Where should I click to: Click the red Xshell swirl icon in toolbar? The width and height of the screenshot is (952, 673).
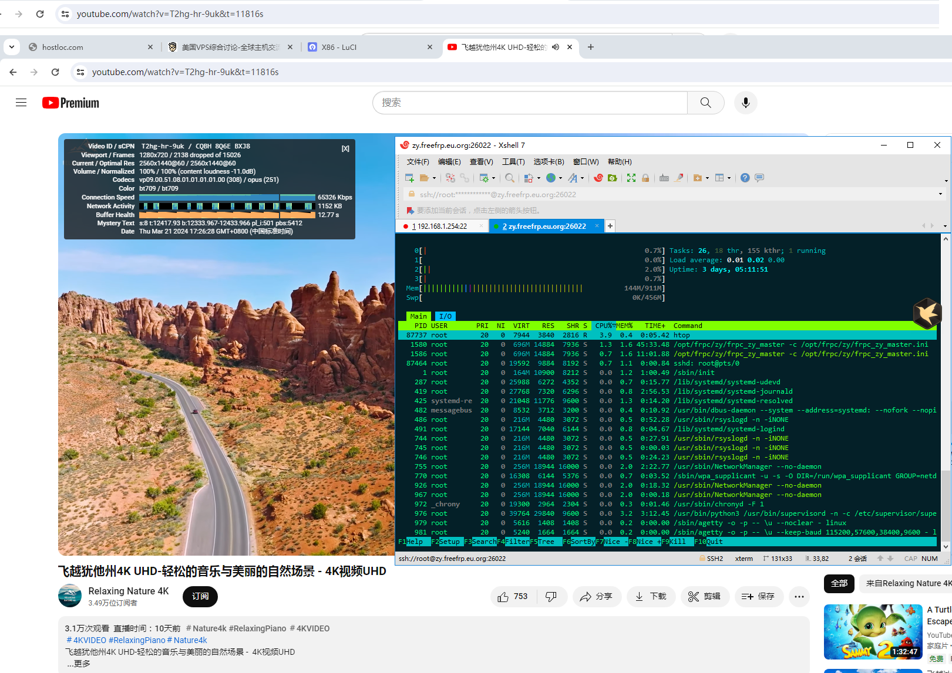[598, 178]
